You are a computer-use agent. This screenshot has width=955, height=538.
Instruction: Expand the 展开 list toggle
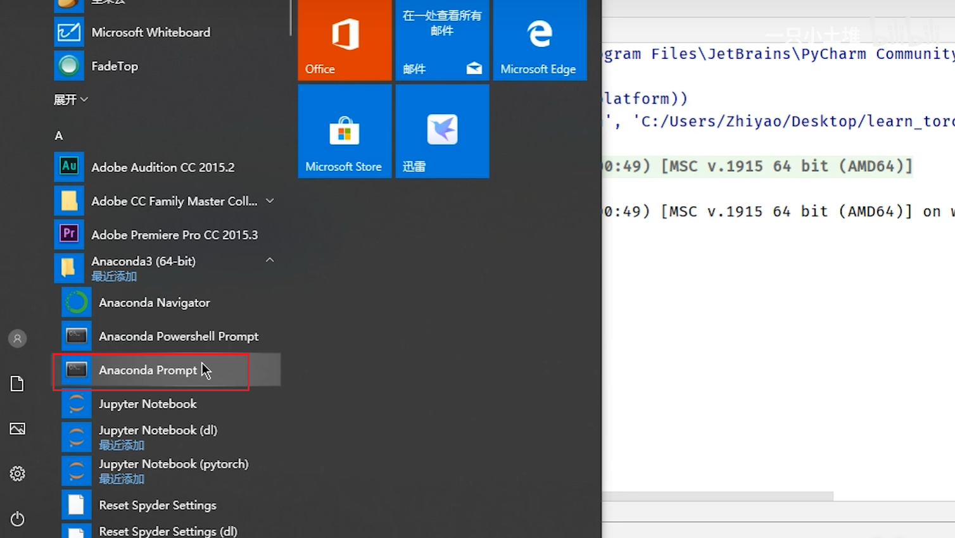click(70, 99)
